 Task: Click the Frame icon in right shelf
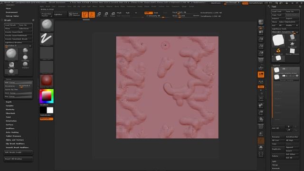(x=261, y=99)
